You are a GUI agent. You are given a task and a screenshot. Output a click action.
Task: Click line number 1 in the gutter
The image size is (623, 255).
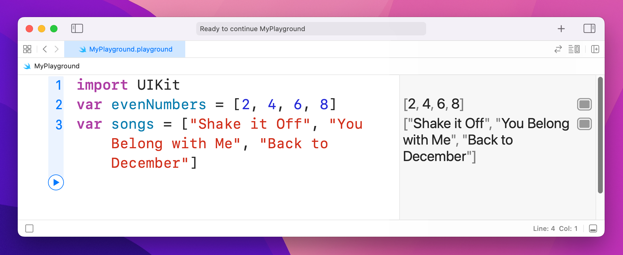(x=59, y=85)
